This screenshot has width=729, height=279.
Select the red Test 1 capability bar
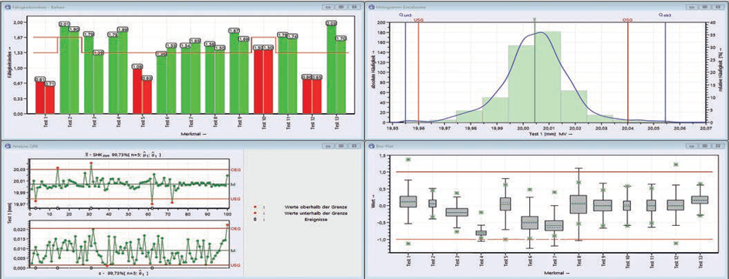[x=46, y=97]
